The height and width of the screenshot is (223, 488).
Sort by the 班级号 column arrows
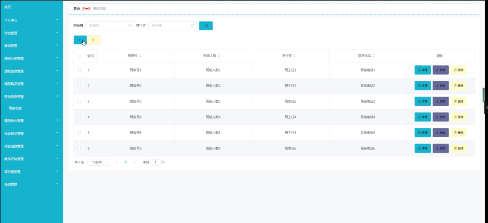[140, 56]
